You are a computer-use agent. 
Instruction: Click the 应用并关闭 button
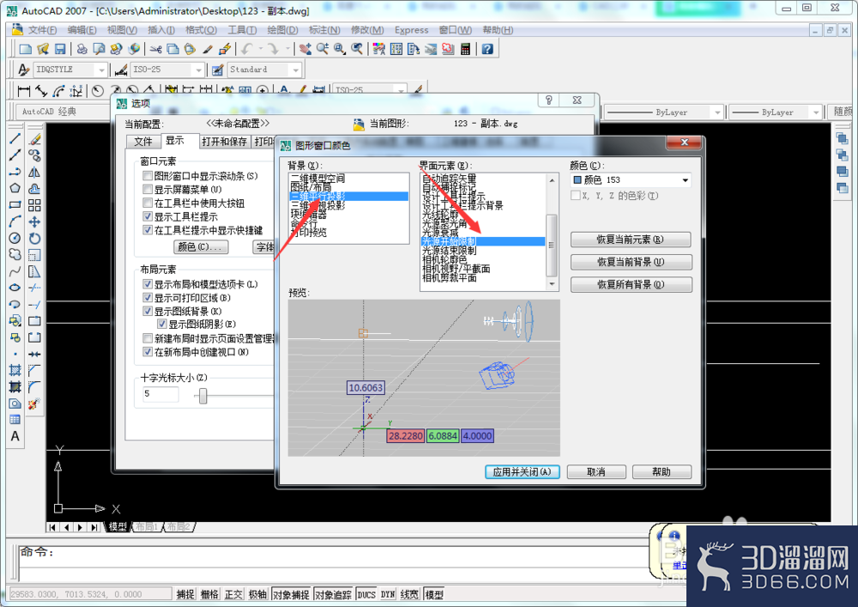522,472
